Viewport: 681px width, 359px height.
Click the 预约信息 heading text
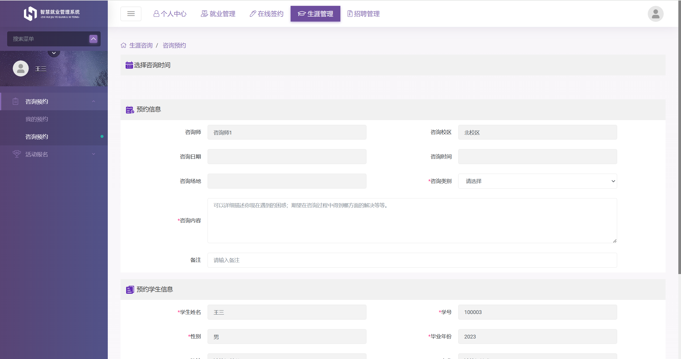tap(148, 109)
